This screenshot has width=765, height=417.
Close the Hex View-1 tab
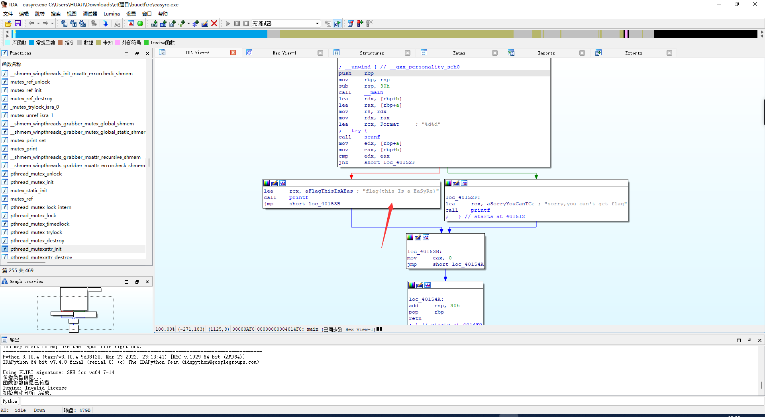click(x=320, y=53)
